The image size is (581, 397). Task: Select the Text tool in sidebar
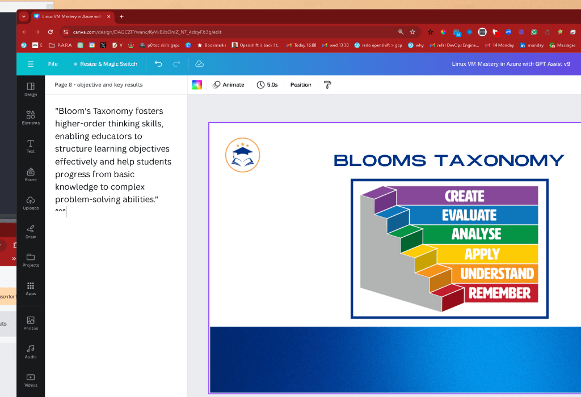31,146
